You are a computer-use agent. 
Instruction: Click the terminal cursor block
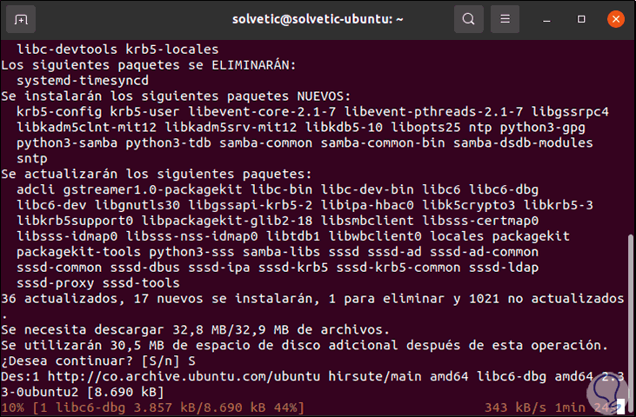621,407
